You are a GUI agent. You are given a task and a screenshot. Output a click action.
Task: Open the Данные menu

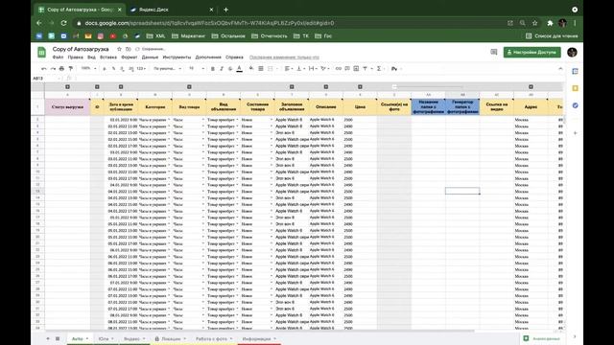(150, 57)
